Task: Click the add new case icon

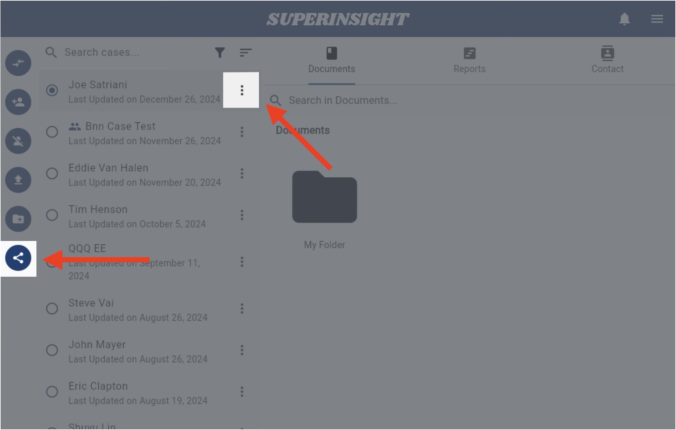Action: tap(18, 102)
